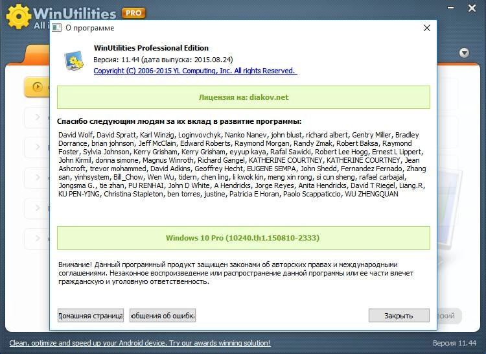Open the Сообщения об ошибках button
The height and width of the screenshot is (354, 486).
pyautogui.click(x=163, y=316)
